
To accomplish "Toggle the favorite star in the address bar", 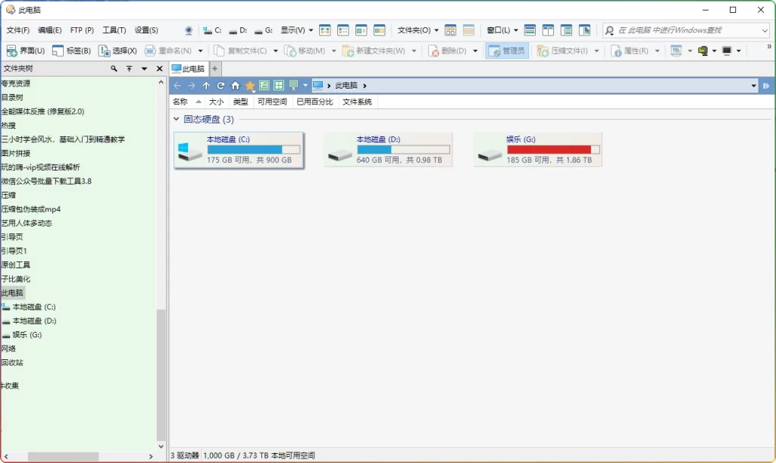I will [x=250, y=86].
